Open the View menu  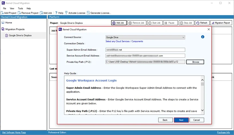click(12, 8)
